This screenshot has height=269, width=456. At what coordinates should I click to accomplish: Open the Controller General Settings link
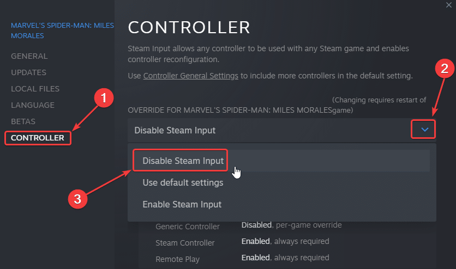(191, 75)
